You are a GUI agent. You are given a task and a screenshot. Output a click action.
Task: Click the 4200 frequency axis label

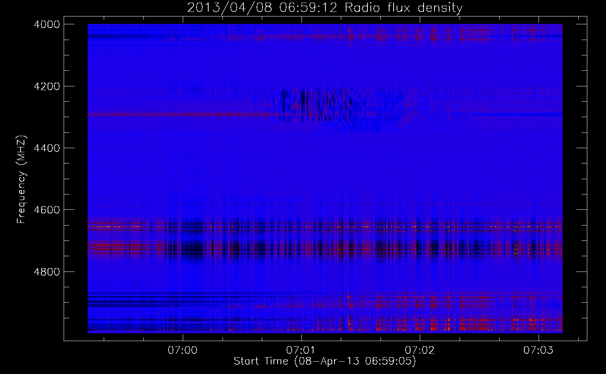click(47, 86)
